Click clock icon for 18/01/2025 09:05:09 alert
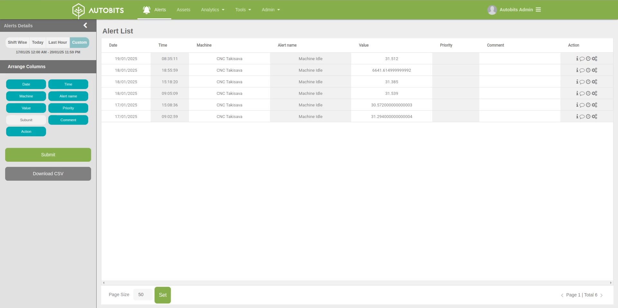Screen dimensions: 618x308 [x=588, y=93]
